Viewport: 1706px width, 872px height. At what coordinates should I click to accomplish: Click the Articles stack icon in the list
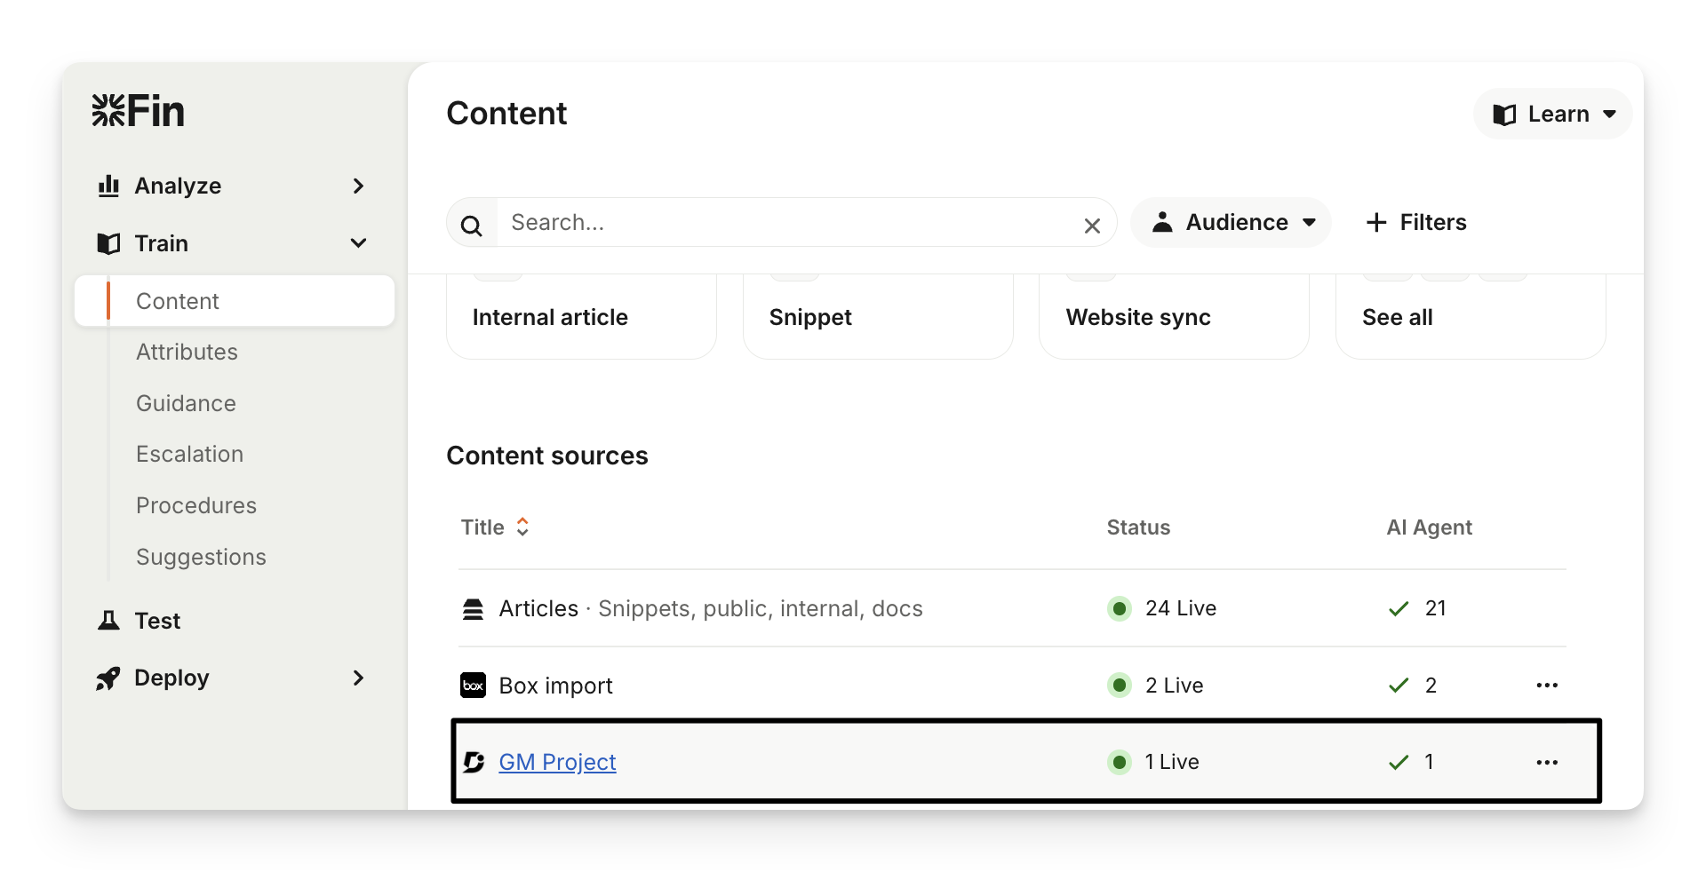coord(473,609)
